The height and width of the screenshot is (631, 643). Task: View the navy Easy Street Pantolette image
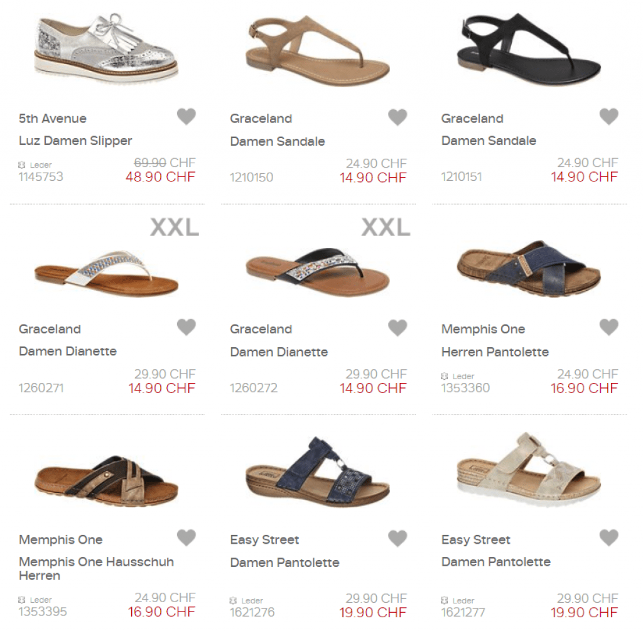(317, 472)
